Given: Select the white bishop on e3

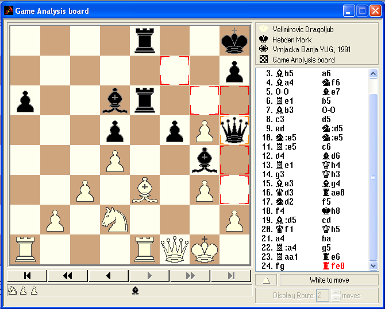Looking at the screenshot, I should pos(145,190).
